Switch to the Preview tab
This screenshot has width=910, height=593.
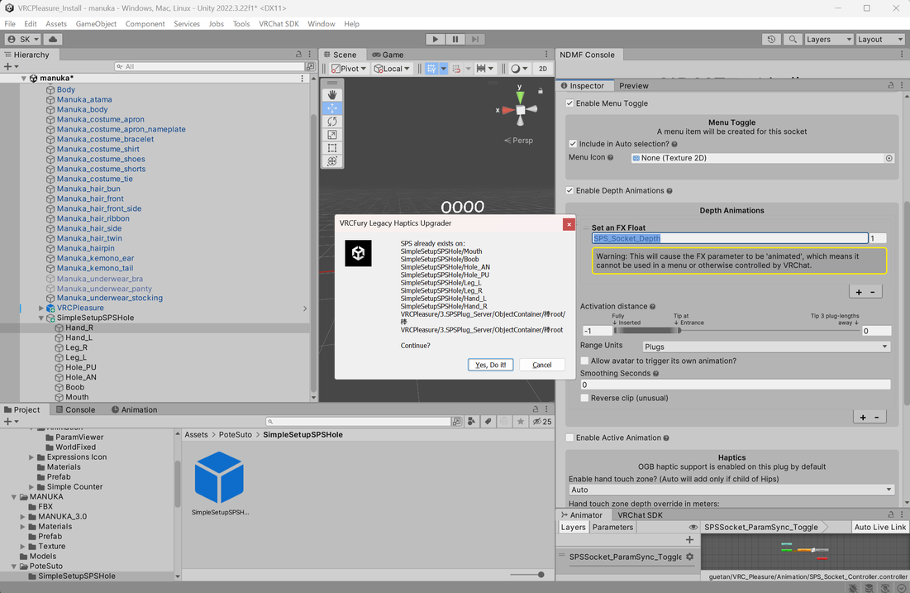(633, 85)
